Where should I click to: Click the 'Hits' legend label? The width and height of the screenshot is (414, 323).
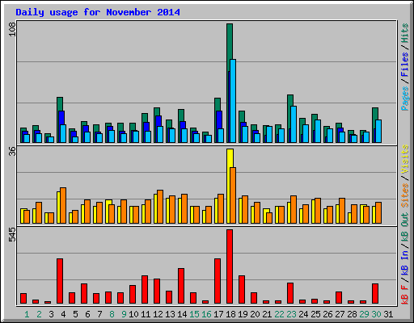click(x=405, y=33)
